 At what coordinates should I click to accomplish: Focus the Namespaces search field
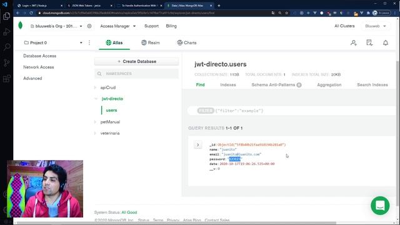136,74
